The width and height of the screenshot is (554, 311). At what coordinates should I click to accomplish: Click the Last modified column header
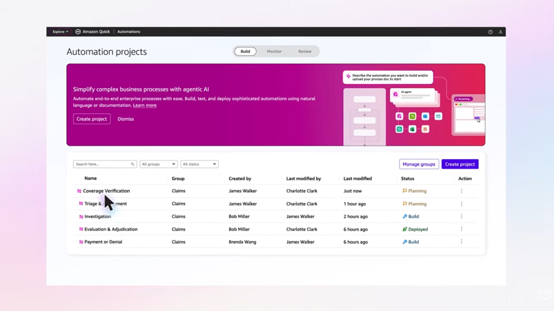click(358, 179)
